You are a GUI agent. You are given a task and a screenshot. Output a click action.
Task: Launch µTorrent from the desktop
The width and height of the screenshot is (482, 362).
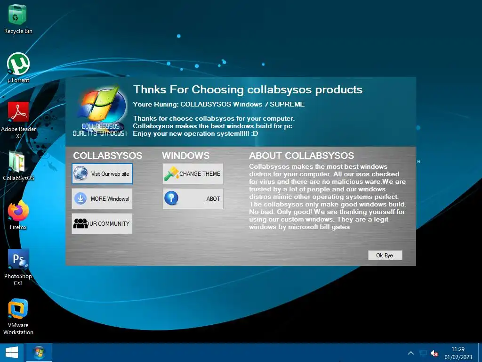coord(18,68)
